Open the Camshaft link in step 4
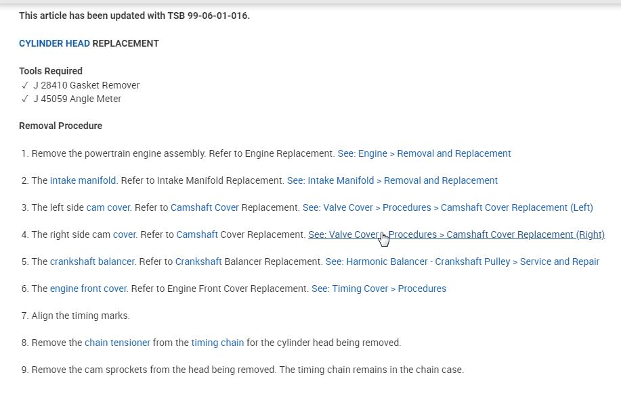 tap(197, 234)
